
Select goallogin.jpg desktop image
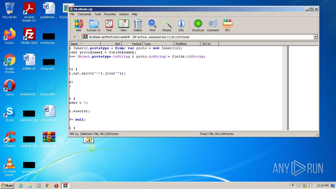click(x=29, y=141)
